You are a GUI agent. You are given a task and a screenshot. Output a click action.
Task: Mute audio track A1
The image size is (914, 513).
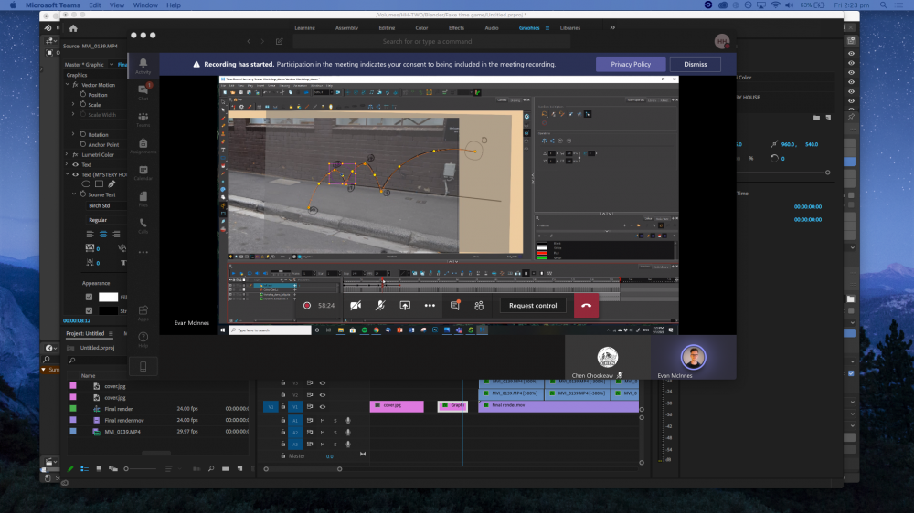[323, 421]
